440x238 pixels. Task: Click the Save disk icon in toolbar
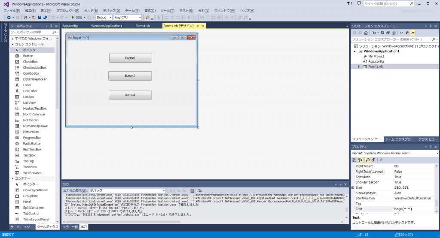click(x=40, y=17)
